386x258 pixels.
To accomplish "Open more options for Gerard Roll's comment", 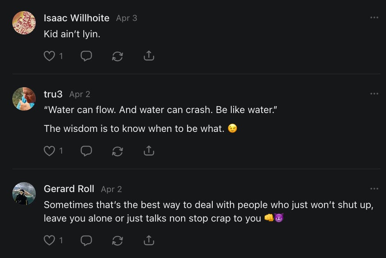I will pyautogui.click(x=374, y=188).
